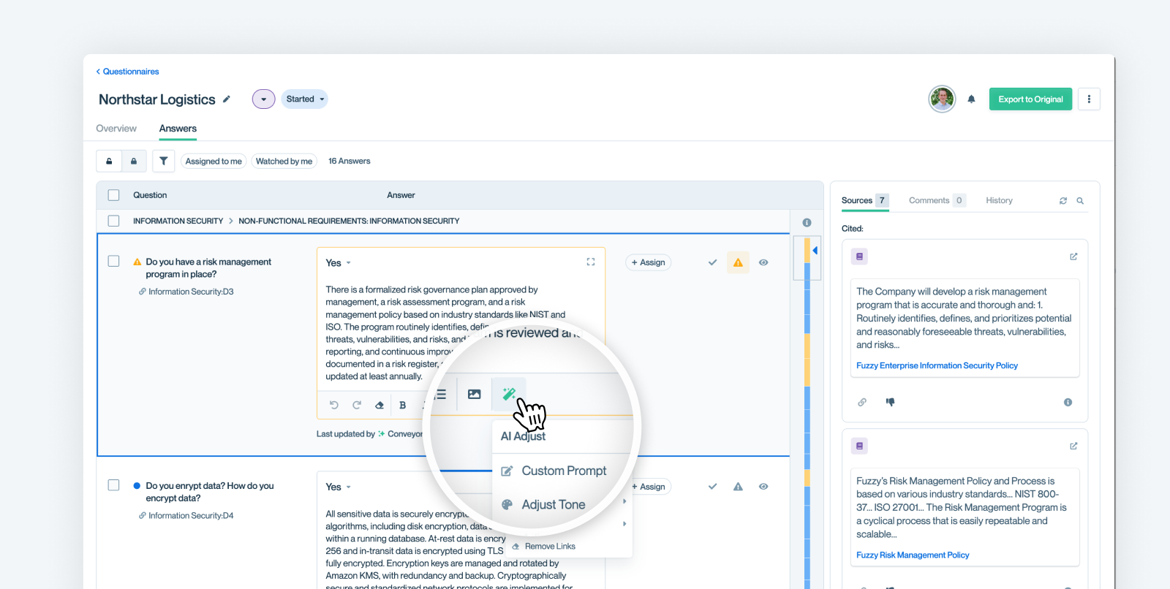This screenshot has height=589, width=1170.
Task: Click the list formatting icon in the editor toolbar
Action: [x=440, y=395]
